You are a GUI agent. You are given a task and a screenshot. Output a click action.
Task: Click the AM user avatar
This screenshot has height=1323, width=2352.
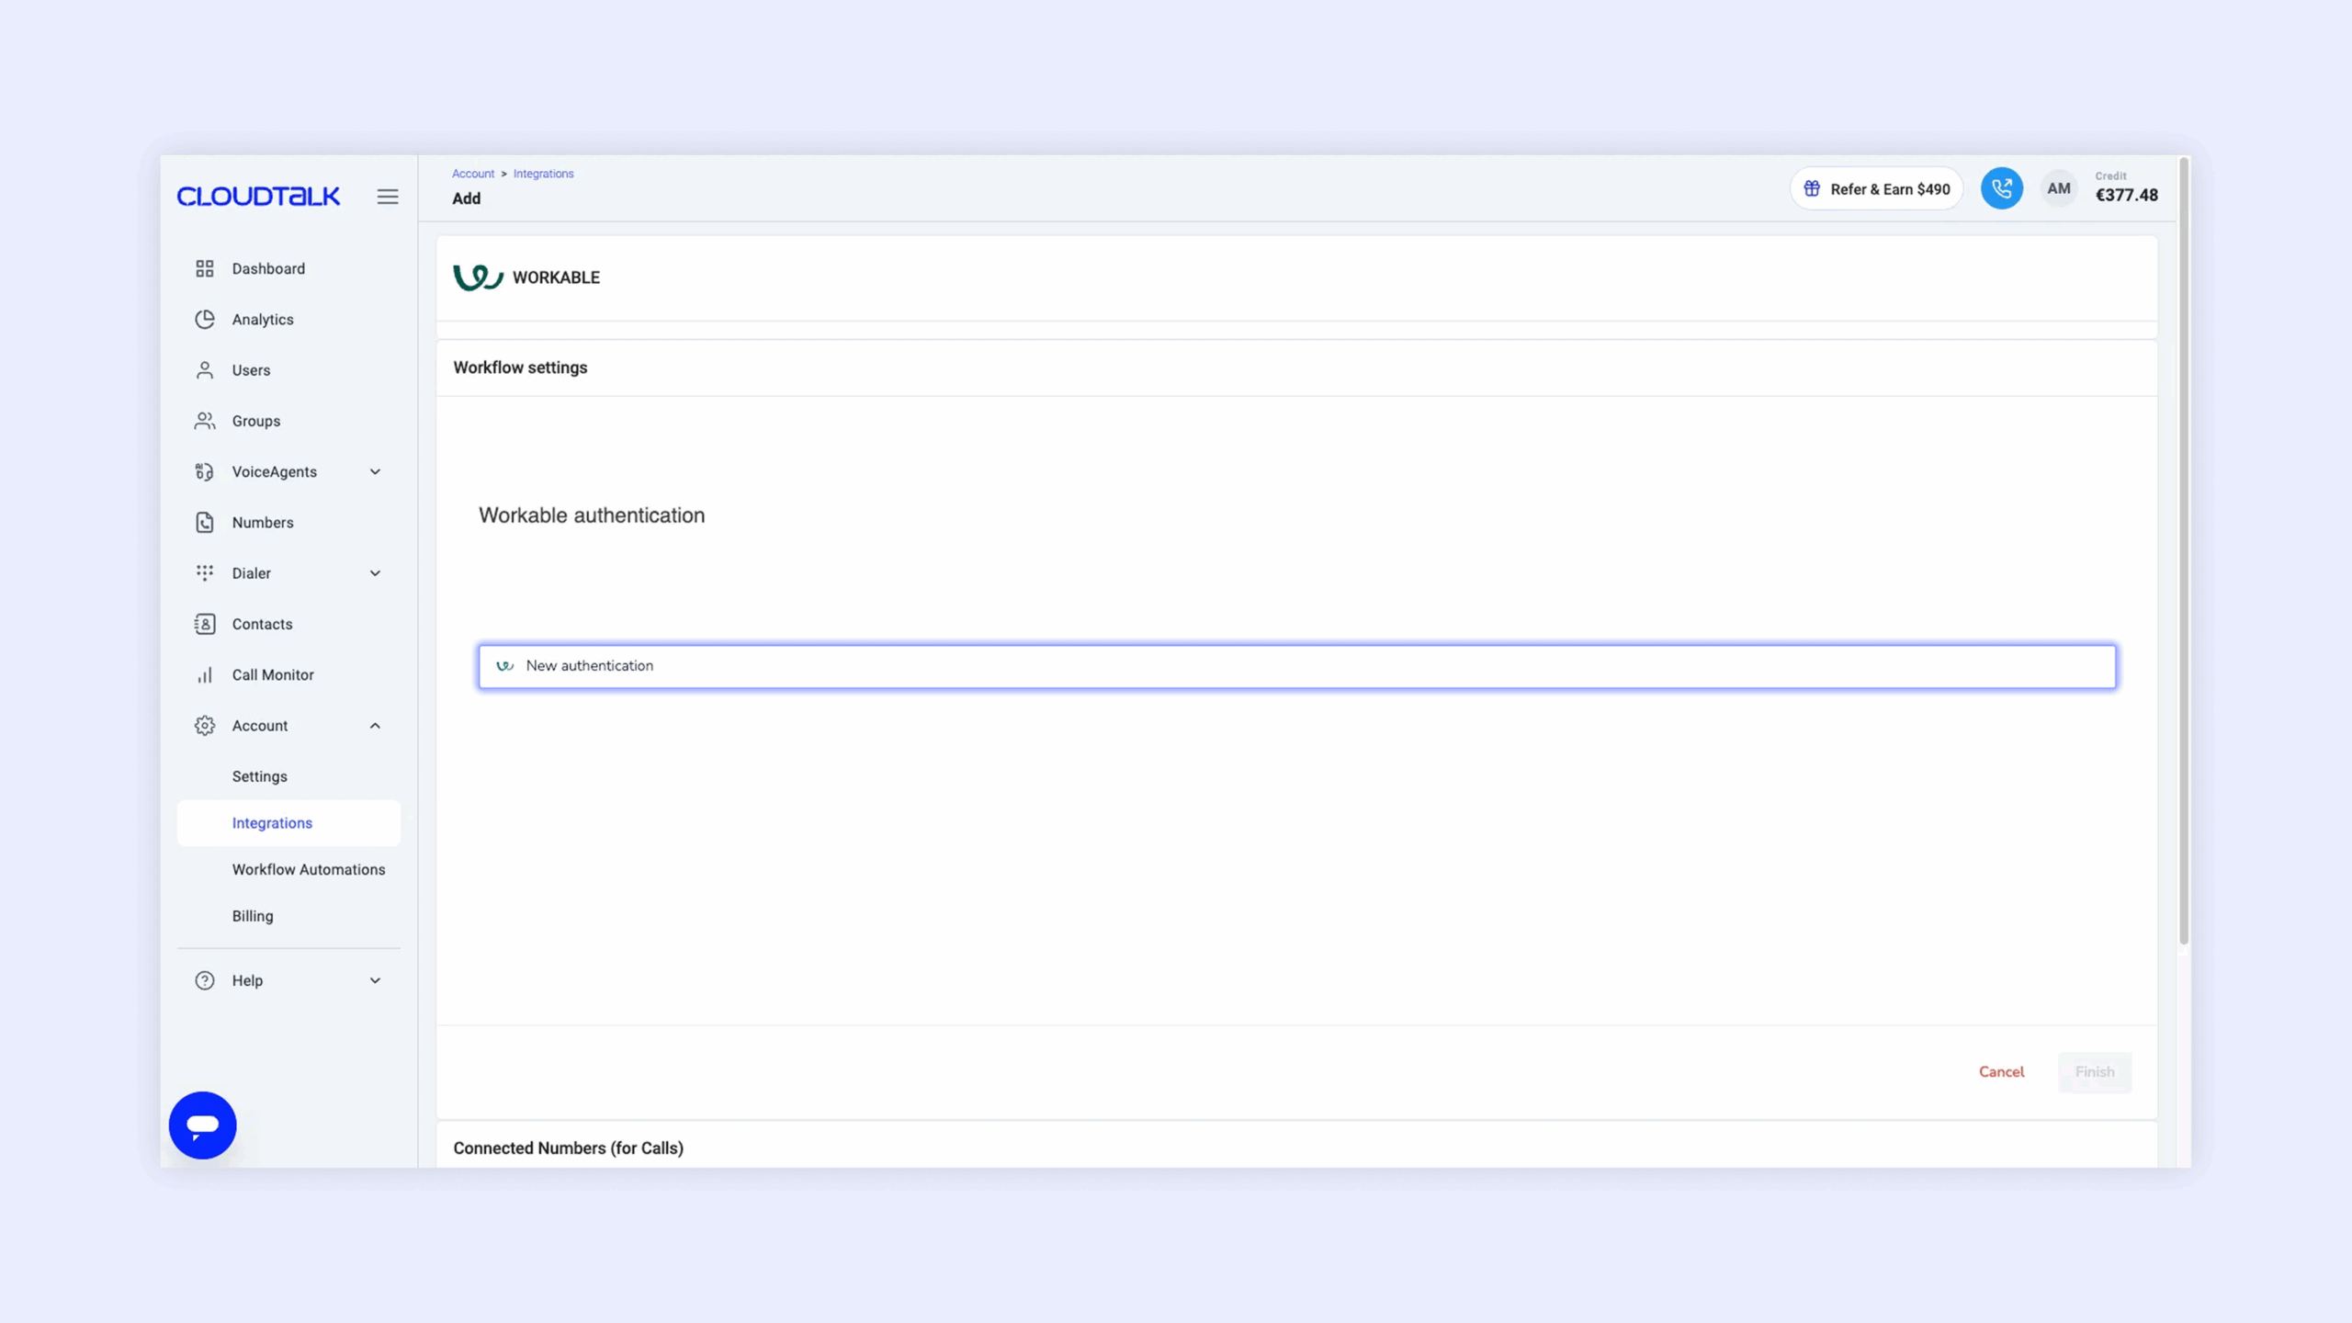tap(2058, 188)
